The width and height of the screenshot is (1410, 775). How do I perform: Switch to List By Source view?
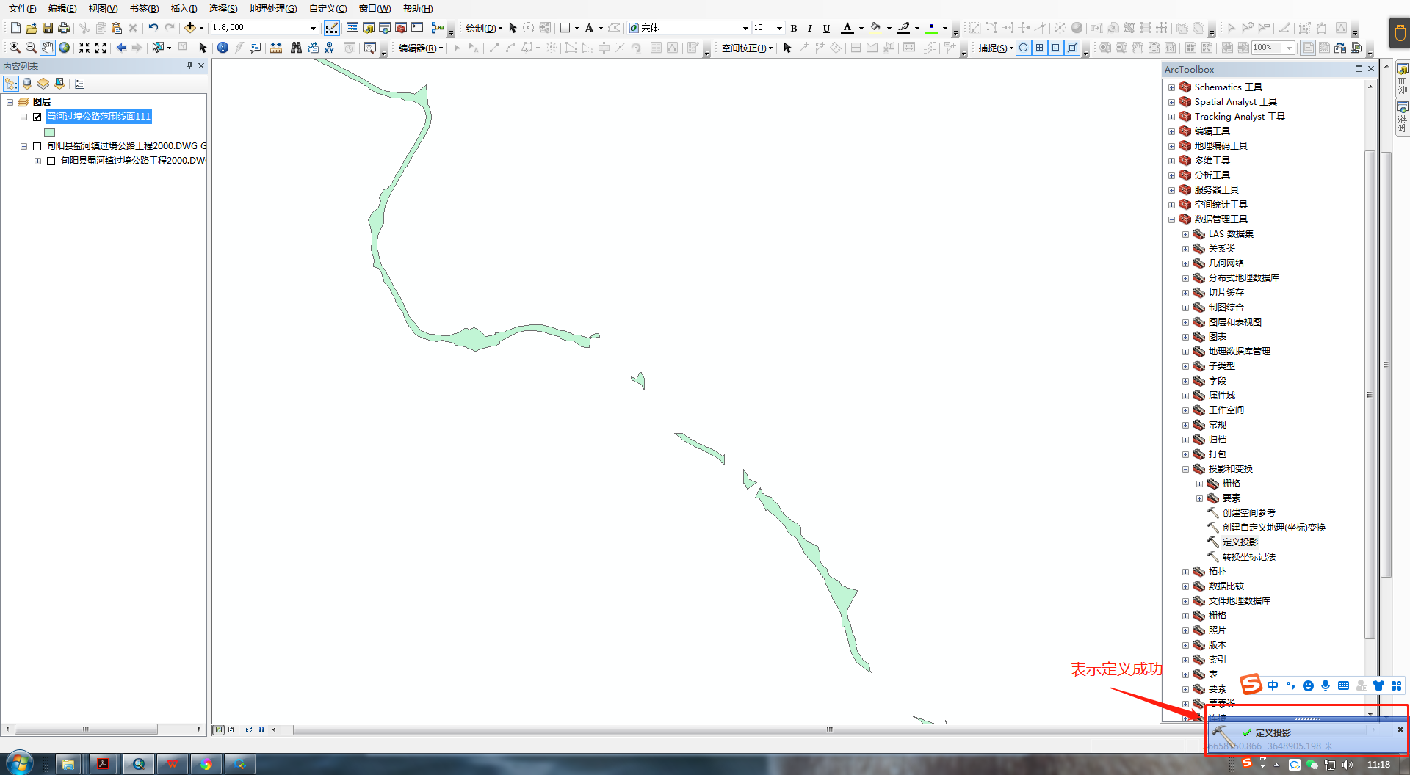tap(27, 84)
